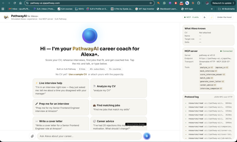
Task: Click the score_interview_answer tool chip
Action: click(212, 75)
